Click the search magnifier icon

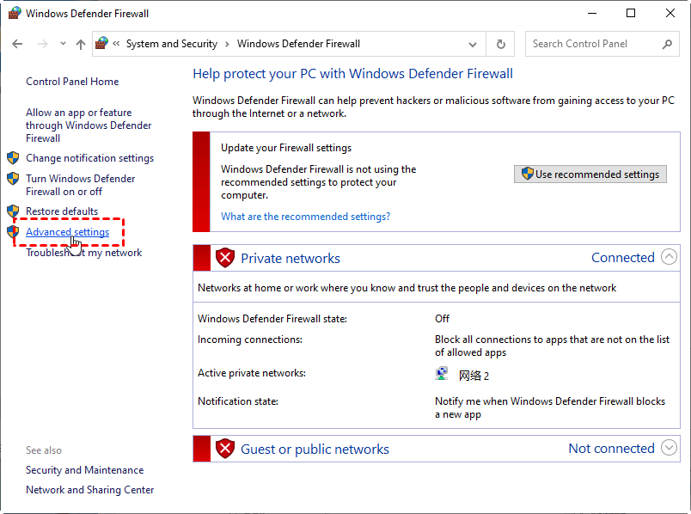click(668, 44)
